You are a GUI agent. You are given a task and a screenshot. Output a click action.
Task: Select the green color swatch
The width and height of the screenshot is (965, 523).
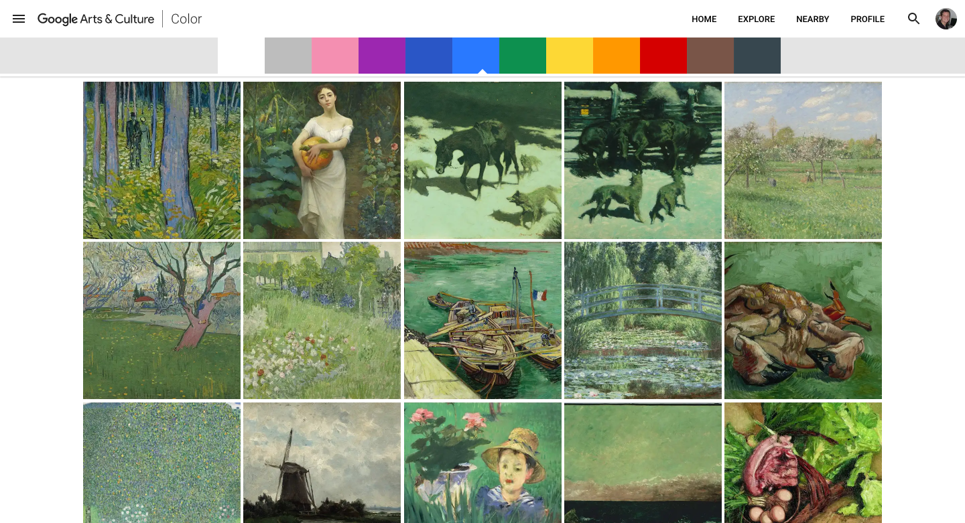(523, 56)
